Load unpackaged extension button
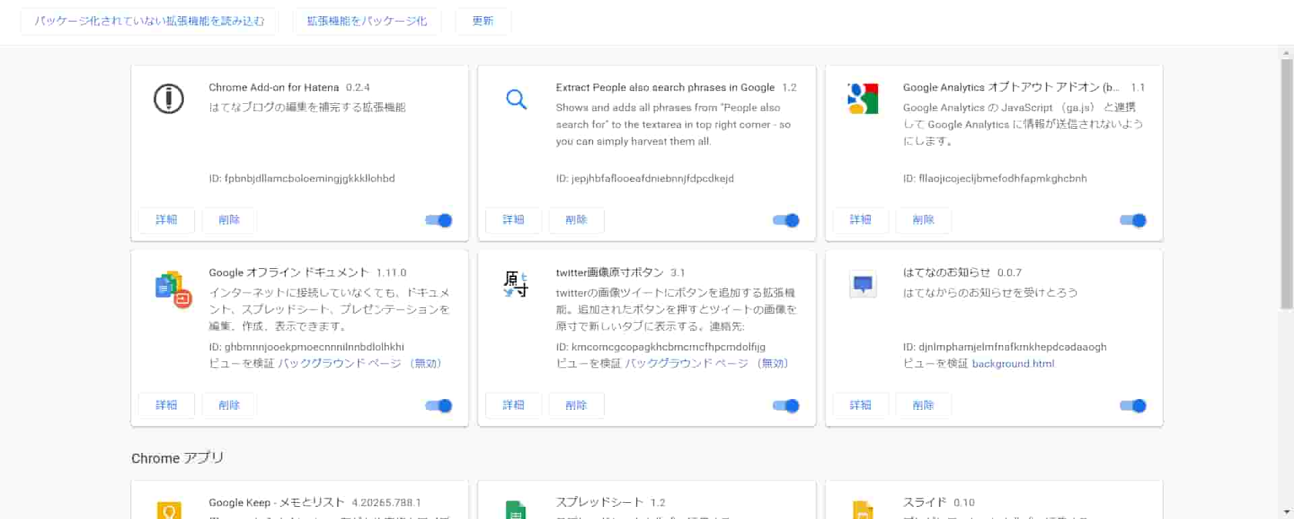The height and width of the screenshot is (519, 1294). (x=150, y=21)
